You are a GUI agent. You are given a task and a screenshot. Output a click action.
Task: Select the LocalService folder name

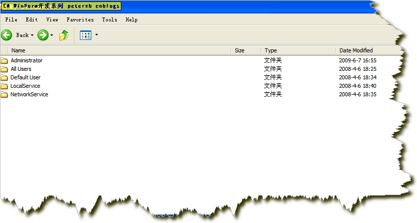tap(25, 86)
